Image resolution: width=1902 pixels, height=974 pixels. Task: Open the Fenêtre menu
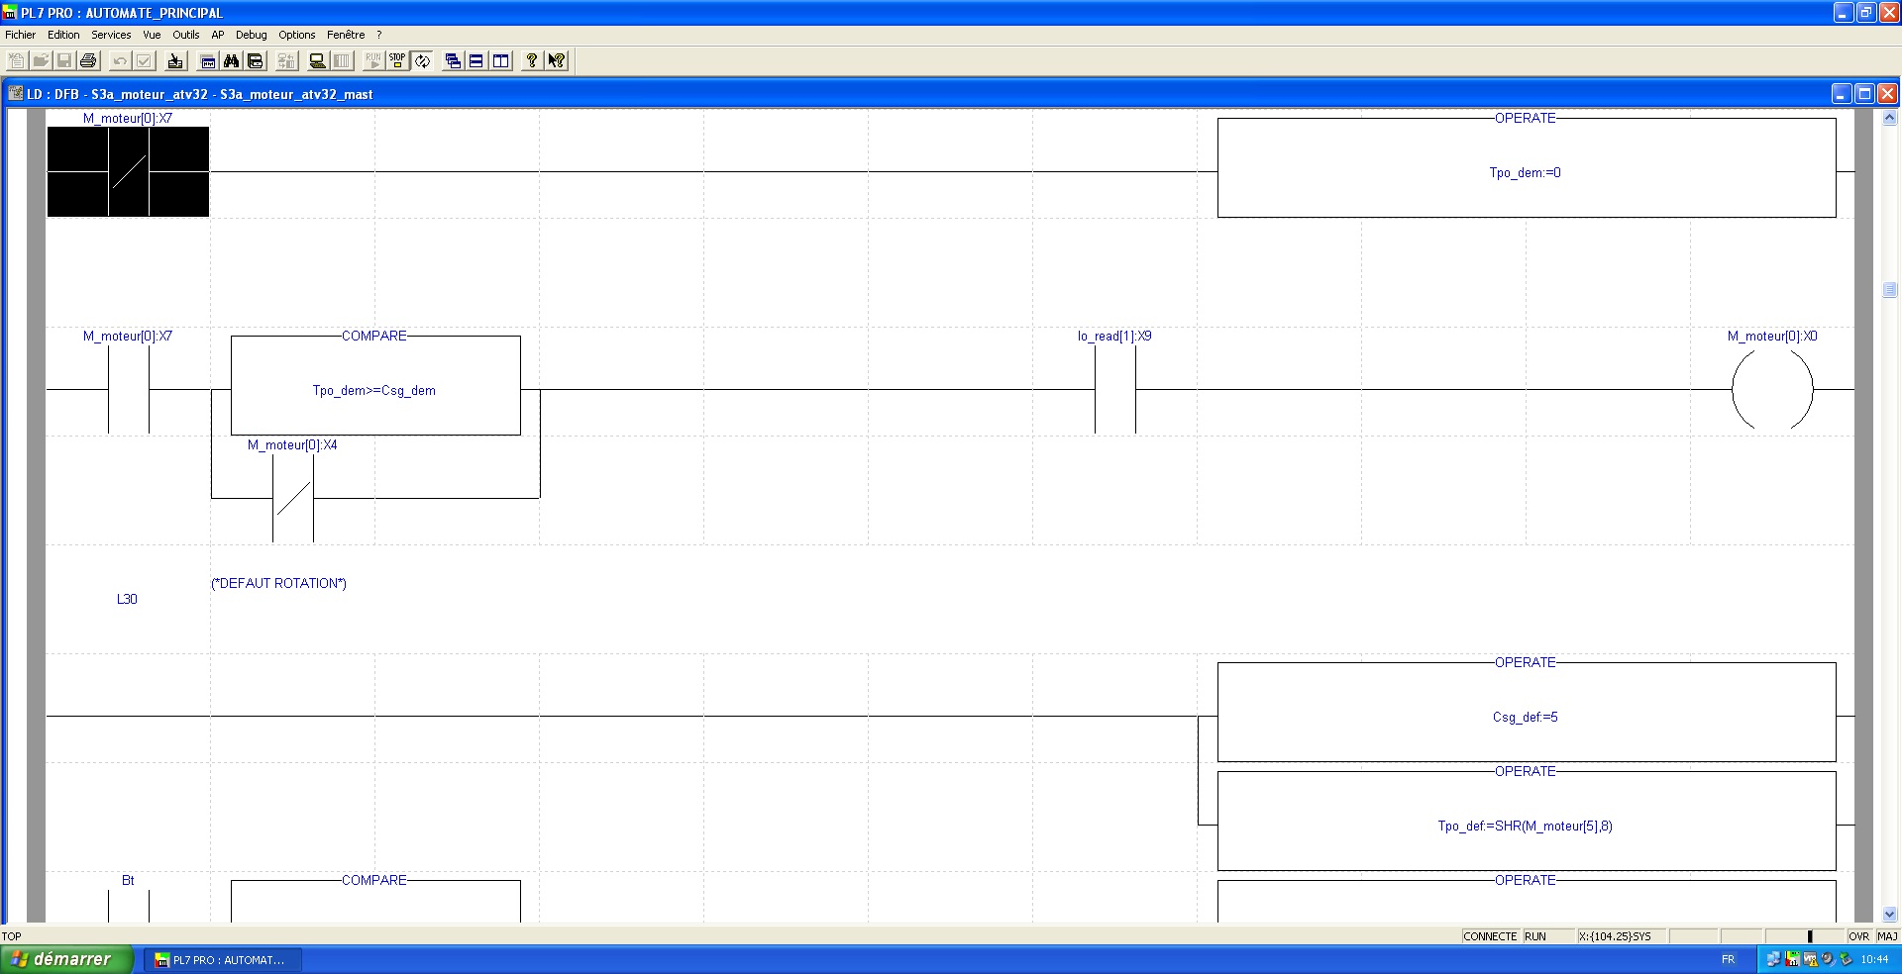click(346, 35)
